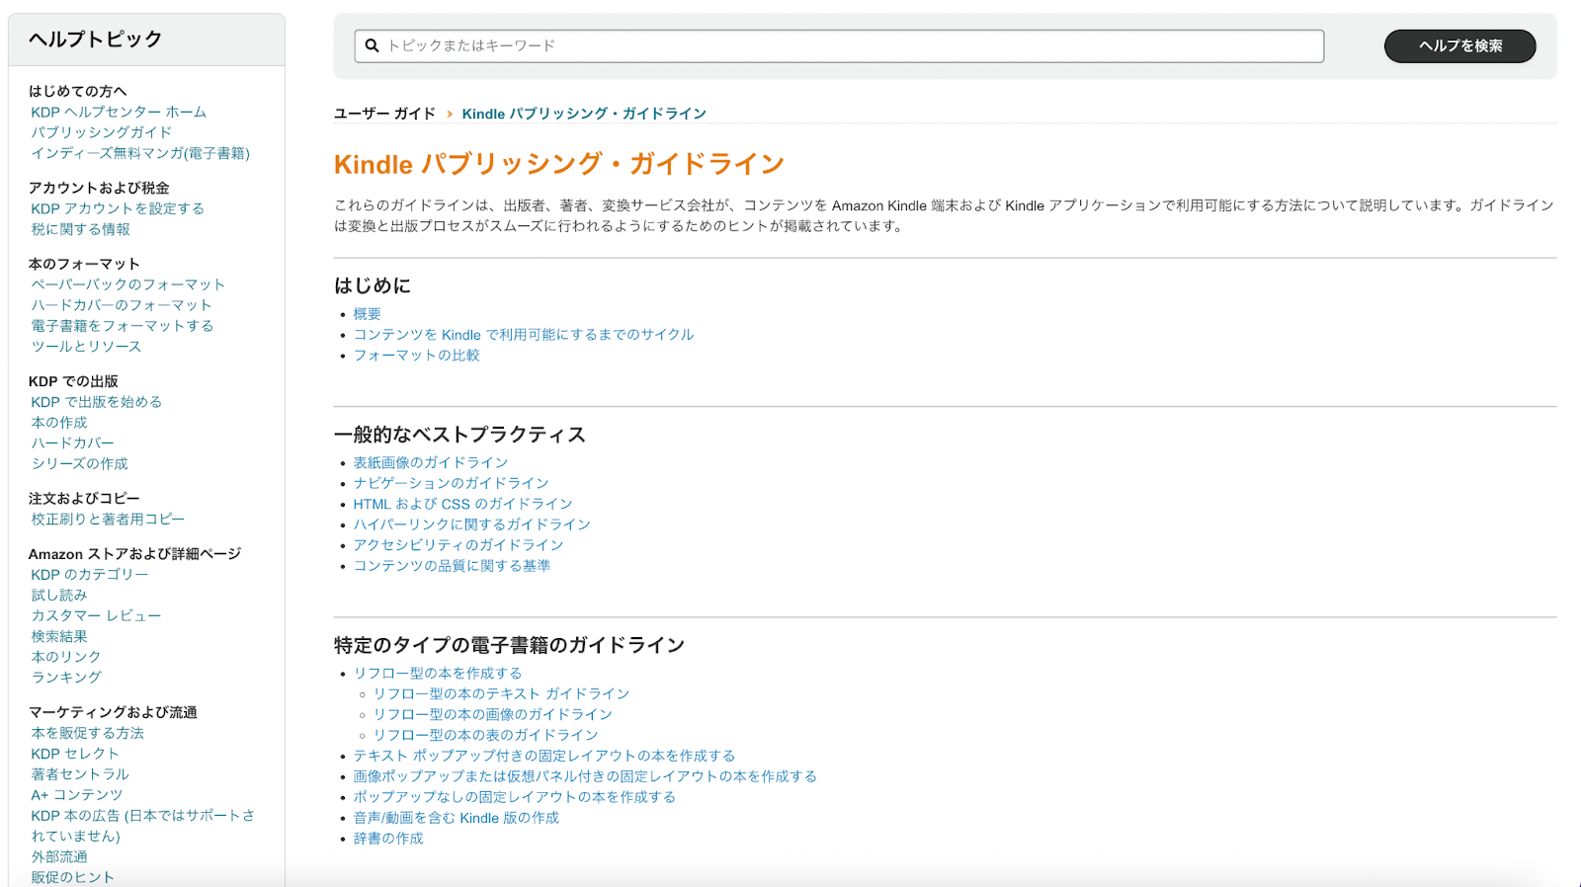Open 音声/動画を含む Kindle 版の作成 link
The image size is (1581, 887).
coord(457,818)
